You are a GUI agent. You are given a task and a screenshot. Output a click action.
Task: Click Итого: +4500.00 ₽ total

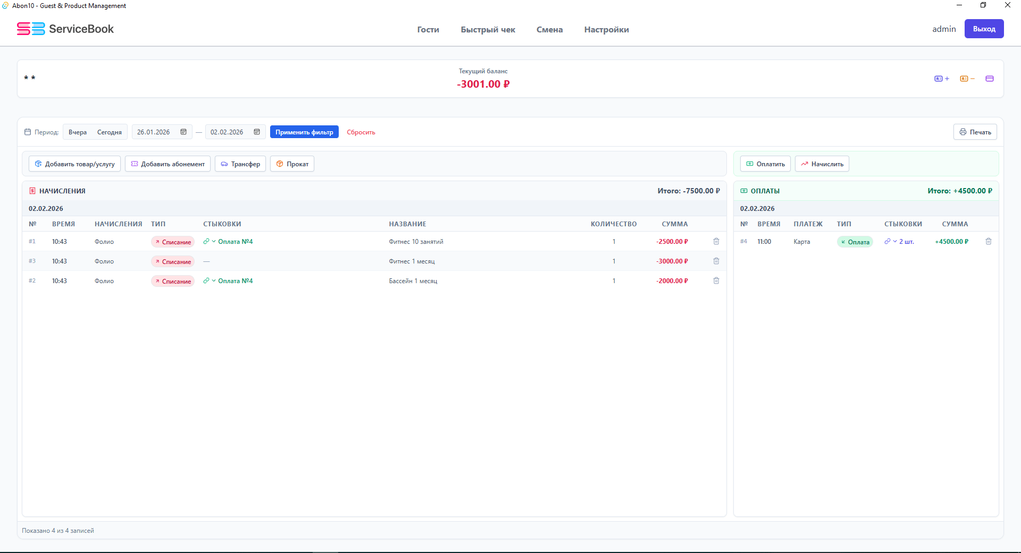959,191
